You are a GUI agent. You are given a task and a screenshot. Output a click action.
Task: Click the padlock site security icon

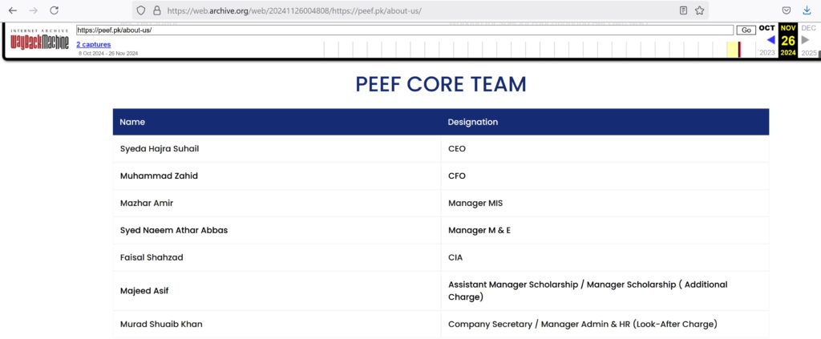pos(156,10)
